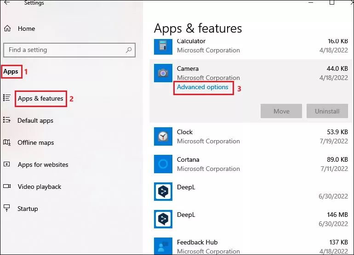
Task: Open Default apps settings page
Action: pos(35,120)
